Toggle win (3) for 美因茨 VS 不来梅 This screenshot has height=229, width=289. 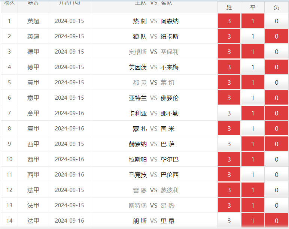(229, 67)
